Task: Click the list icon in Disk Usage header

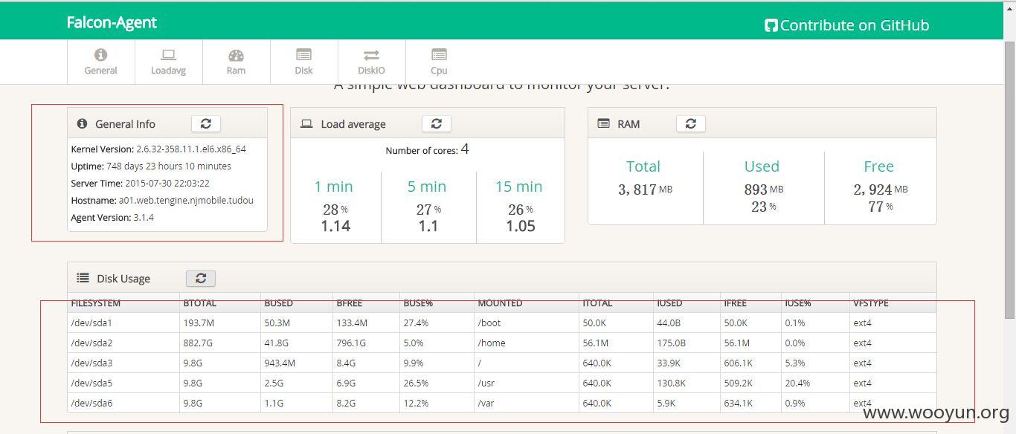Action: [83, 278]
